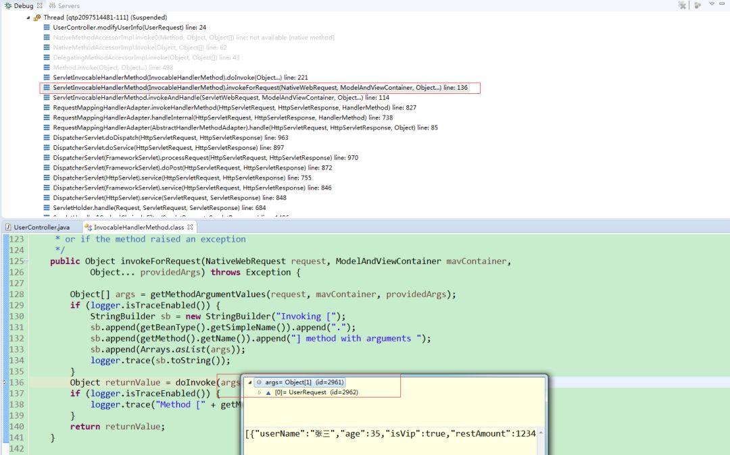Switch to the Debug view tab
The image size is (730, 455).
(24, 5)
